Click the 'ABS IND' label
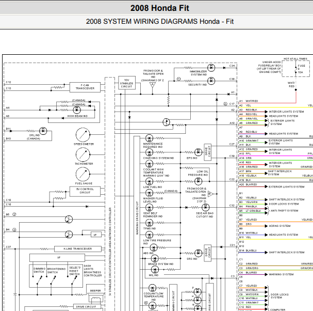This screenshot has height=311, width=313. 149,253
